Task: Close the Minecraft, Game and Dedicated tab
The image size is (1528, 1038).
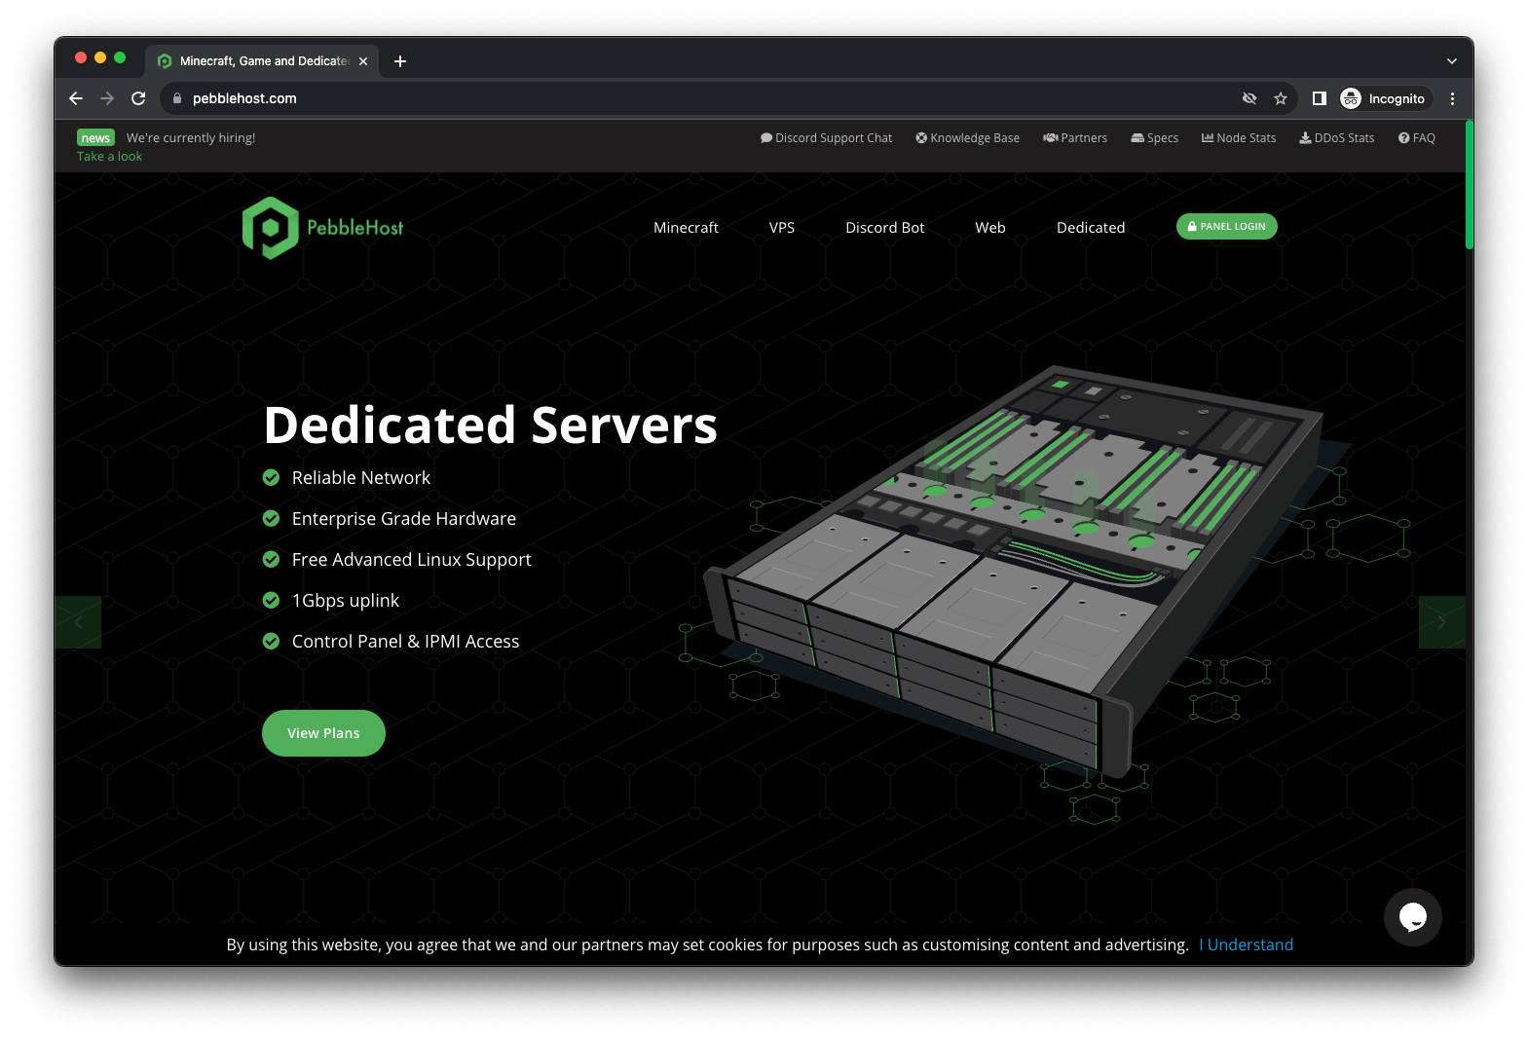Action: click(x=363, y=61)
